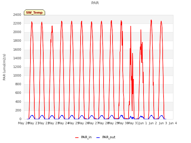Screen dimensions: 191x143
Task: Click the Jun 3 x-axis label
Action: point(163,123)
